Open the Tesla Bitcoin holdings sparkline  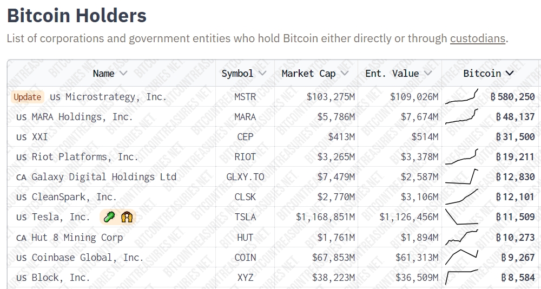pos(461,216)
